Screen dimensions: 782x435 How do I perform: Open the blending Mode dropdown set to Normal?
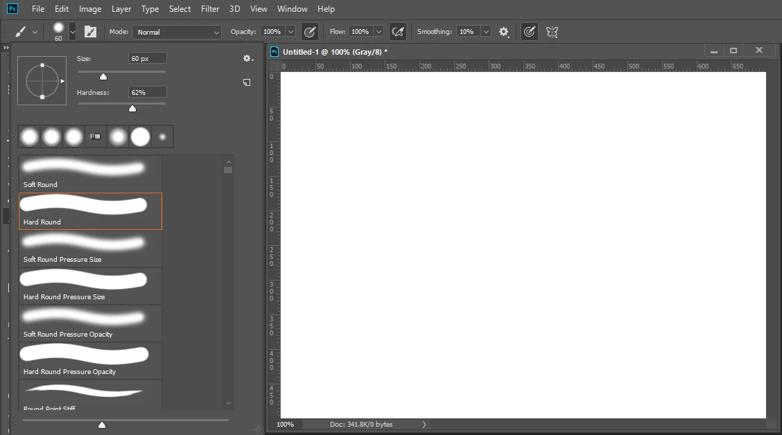[177, 32]
